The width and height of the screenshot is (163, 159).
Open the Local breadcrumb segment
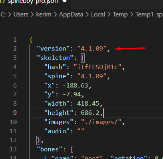click(98, 14)
